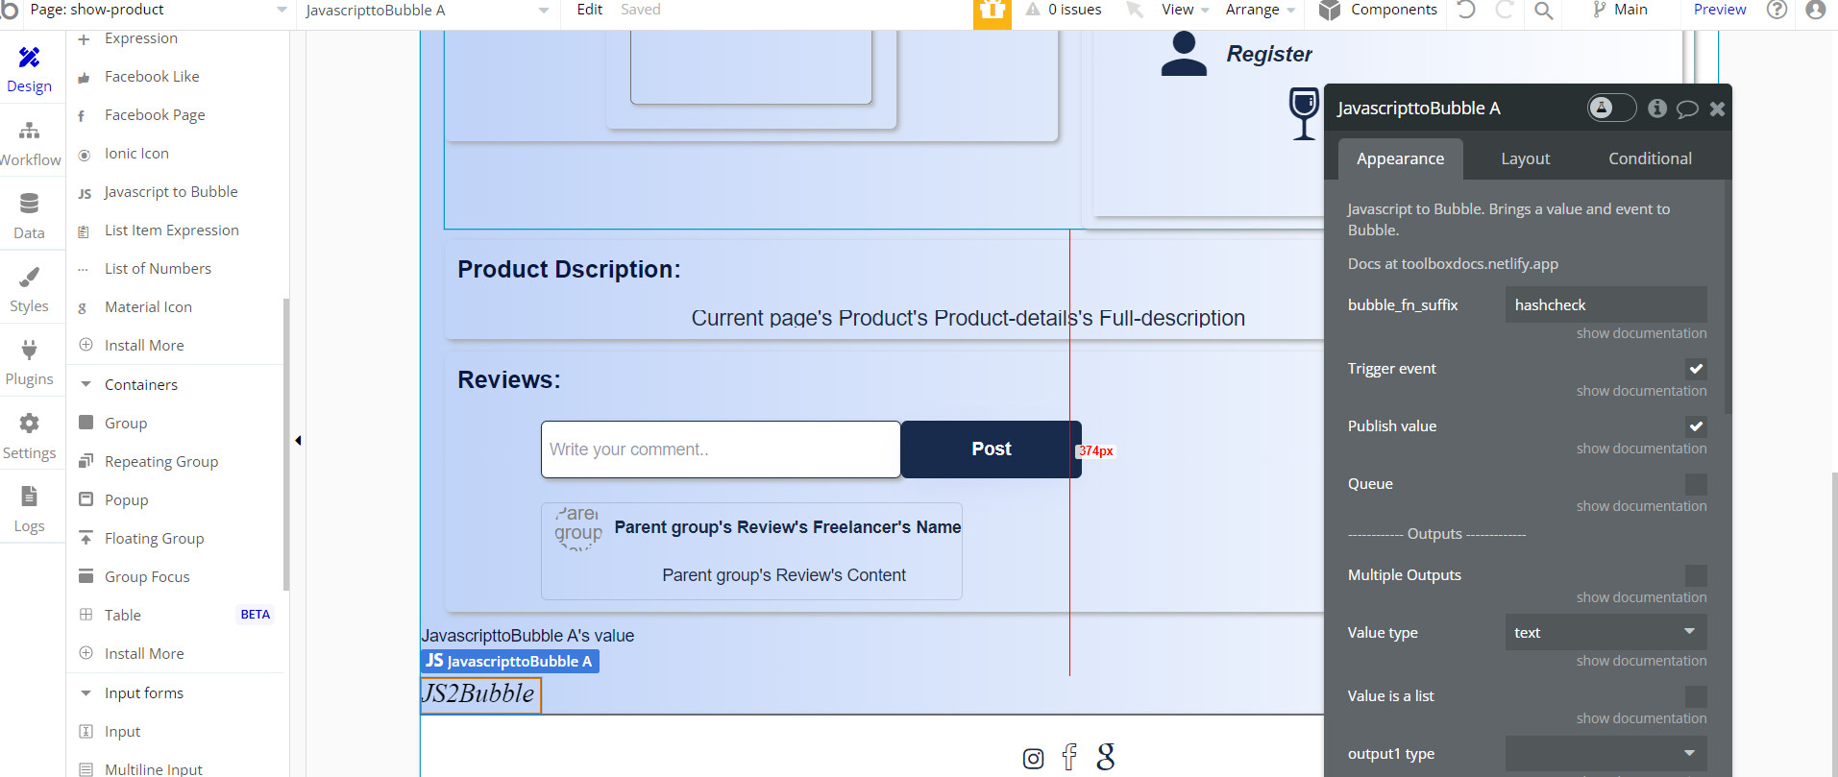Open the Data tab in sidebar
The width and height of the screenshot is (1838, 777).
pos(29,217)
